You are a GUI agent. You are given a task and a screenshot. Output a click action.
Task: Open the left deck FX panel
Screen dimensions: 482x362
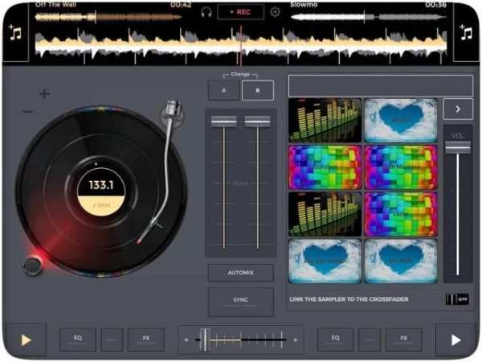click(146, 339)
